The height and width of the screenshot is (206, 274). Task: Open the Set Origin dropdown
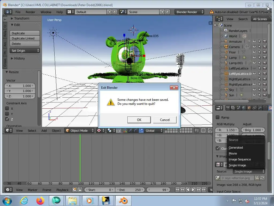[25, 51]
